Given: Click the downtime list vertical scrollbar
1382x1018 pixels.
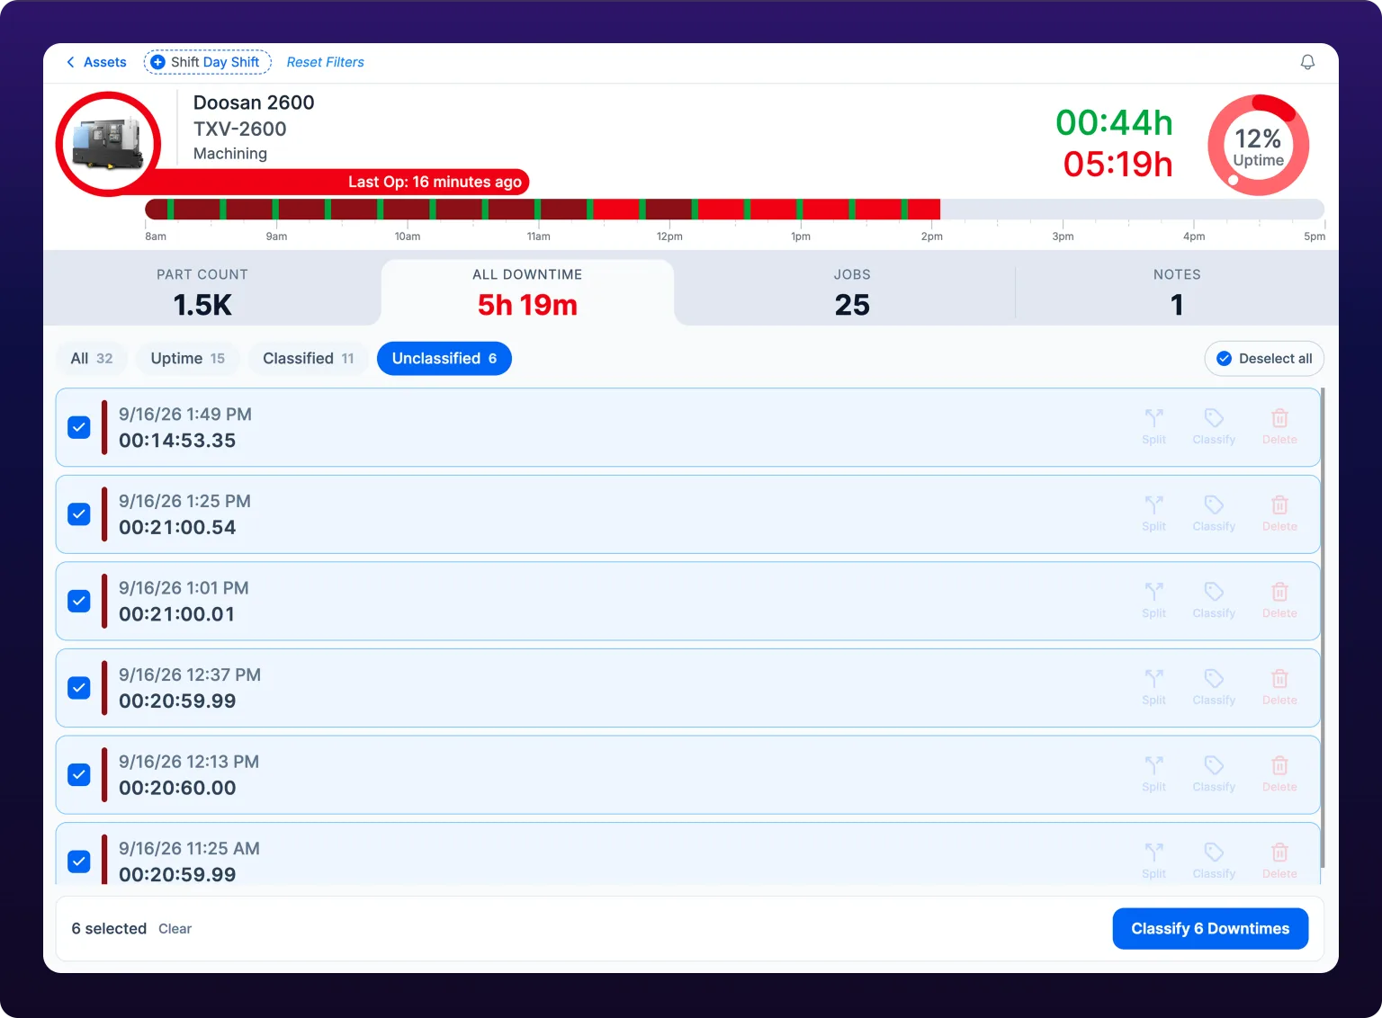Looking at the screenshot, I should click(1323, 628).
